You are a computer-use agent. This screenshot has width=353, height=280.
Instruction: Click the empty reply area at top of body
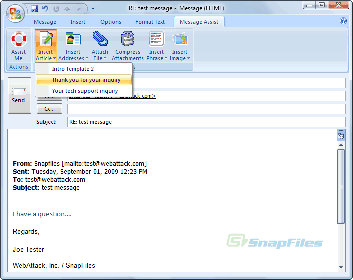172,143
